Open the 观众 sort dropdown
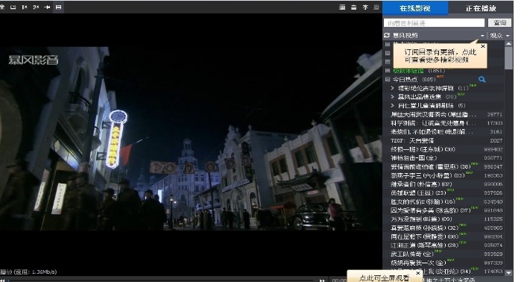 [x=499, y=36]
